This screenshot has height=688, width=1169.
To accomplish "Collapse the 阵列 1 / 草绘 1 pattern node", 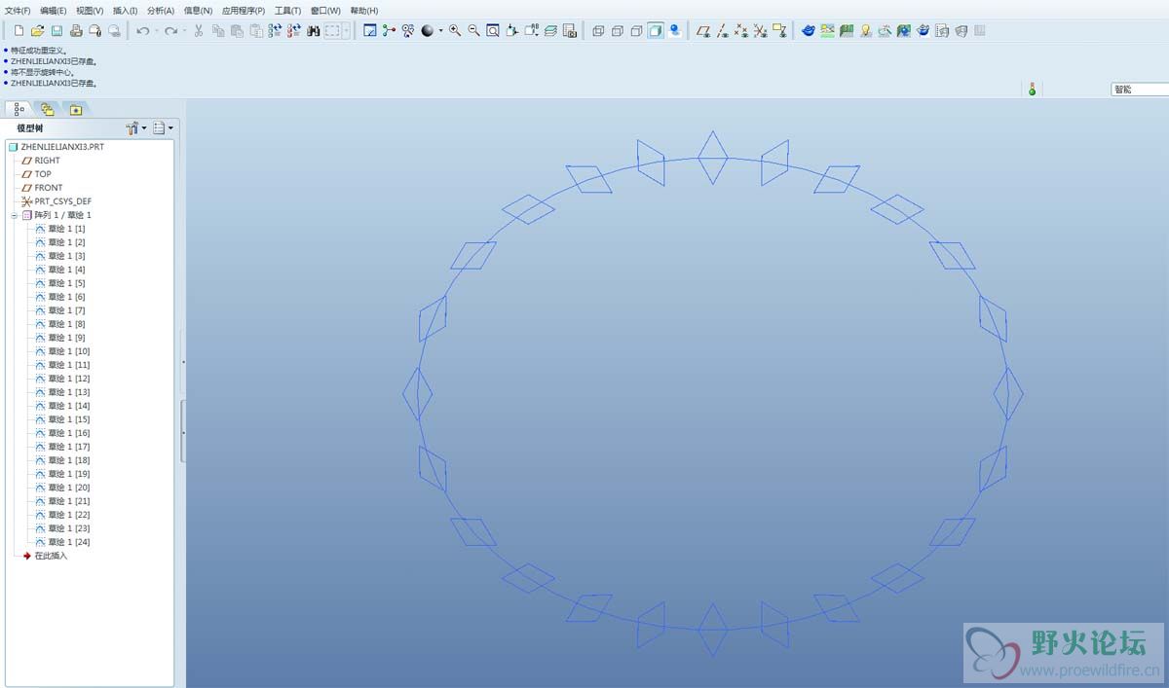I will 15,215.
